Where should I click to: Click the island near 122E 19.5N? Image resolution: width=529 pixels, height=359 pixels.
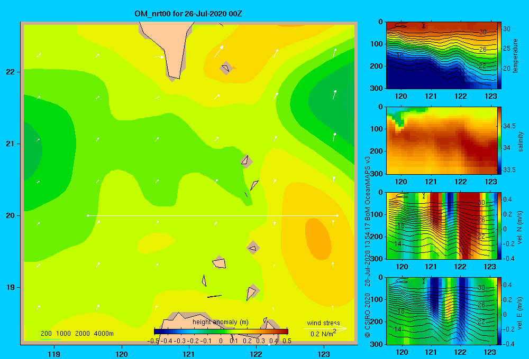click(253, 248)
